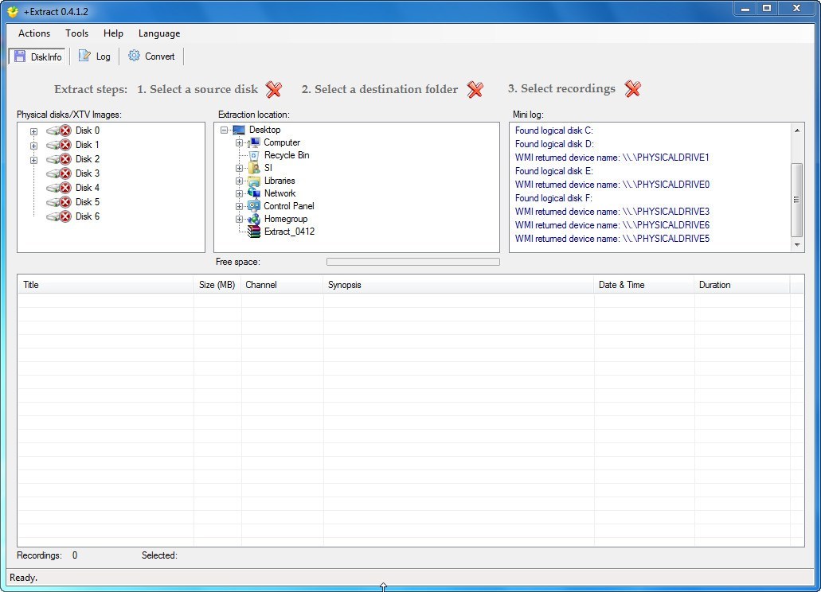Expand the Disk 0 tree node
The image size is (821, 592).
pyautogui.click(x=33, y=131)
